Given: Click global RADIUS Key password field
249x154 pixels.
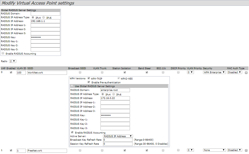Looking at the screenshot, I should point(45,37).
